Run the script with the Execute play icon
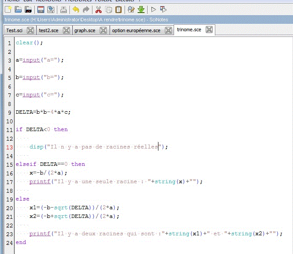 pos(153,9)
